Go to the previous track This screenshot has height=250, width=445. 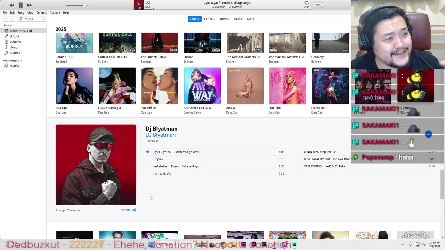11,5
